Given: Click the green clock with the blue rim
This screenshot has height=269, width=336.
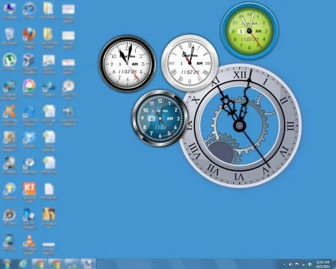Looking at the screenshot, I should click(249, 31).
